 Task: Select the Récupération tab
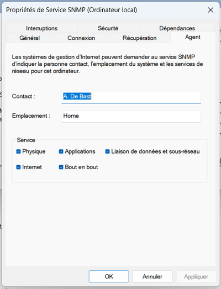pyautogui.click(x=140, y=38)
